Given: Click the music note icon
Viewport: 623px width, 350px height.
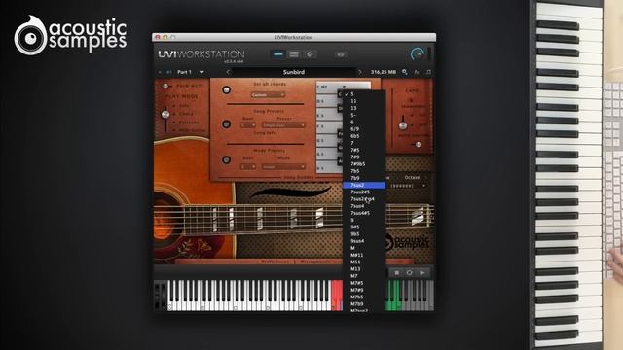Looking at the screenshot, I should (428, 72).
